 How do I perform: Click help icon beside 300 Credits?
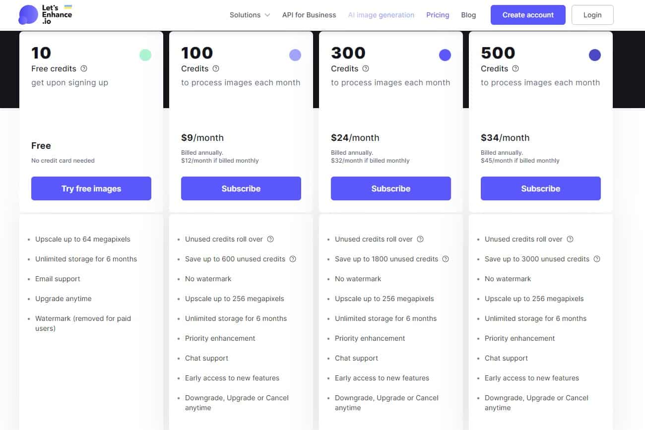coord(366,68)
